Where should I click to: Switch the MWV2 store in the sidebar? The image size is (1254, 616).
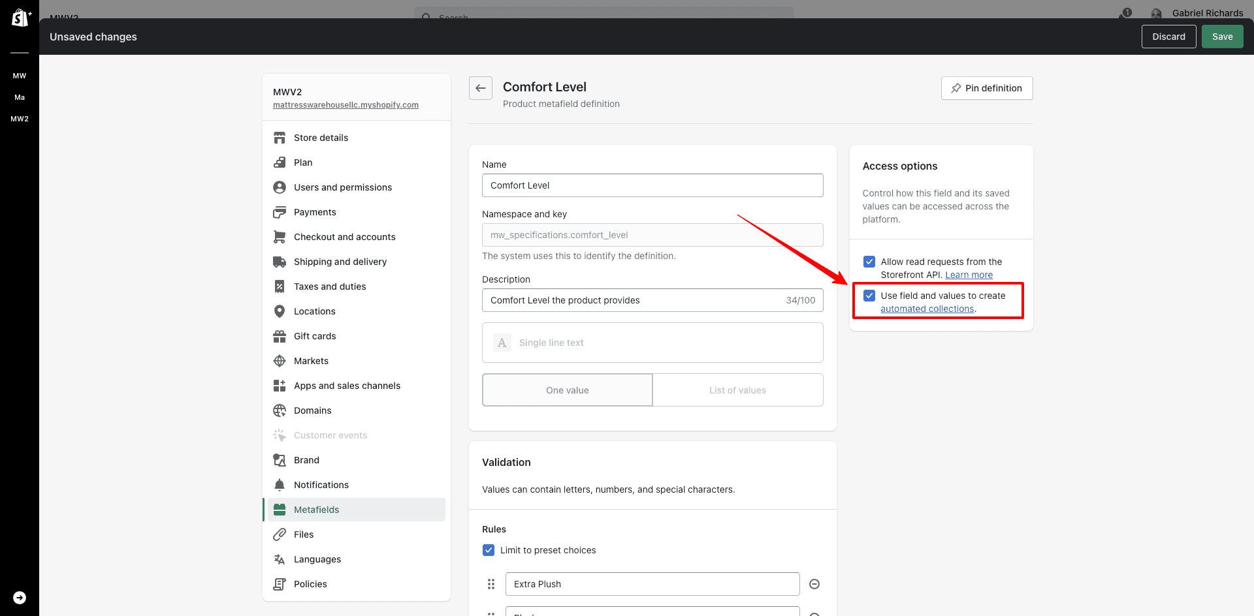(x=20, y=119)
